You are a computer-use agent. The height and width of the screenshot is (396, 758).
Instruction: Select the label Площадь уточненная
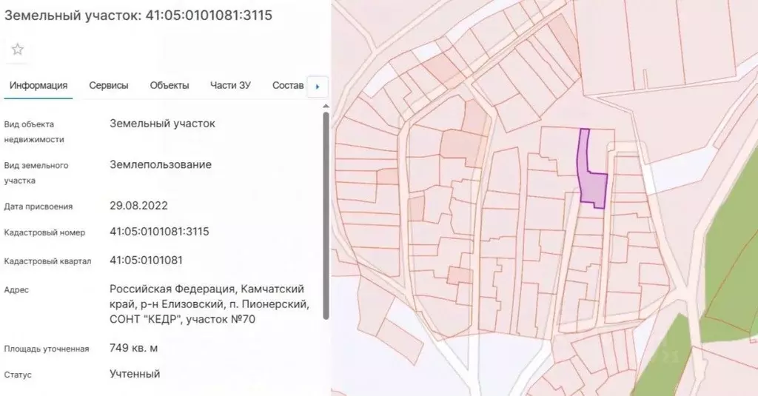coord(47,349)
